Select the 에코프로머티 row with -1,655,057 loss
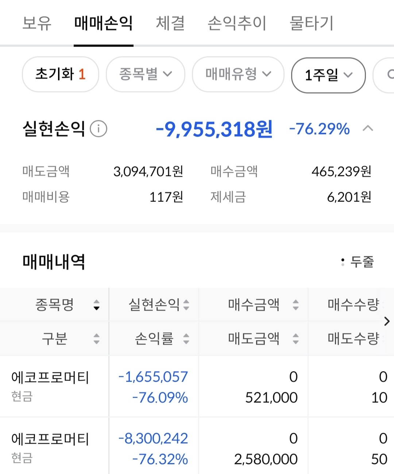The image size is (394, 474). [x=50, y=386]
